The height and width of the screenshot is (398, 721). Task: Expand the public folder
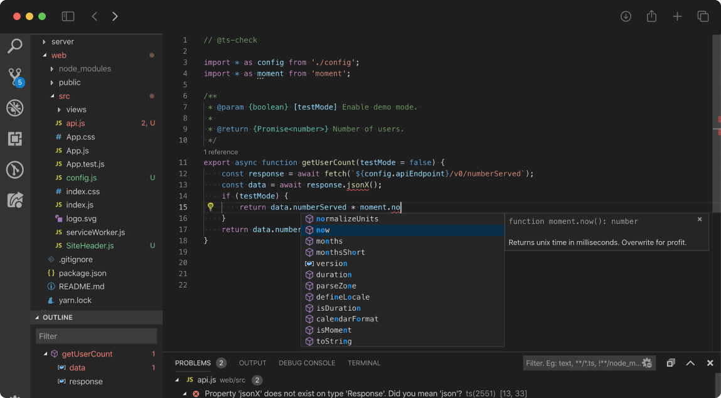coord(51,82)
